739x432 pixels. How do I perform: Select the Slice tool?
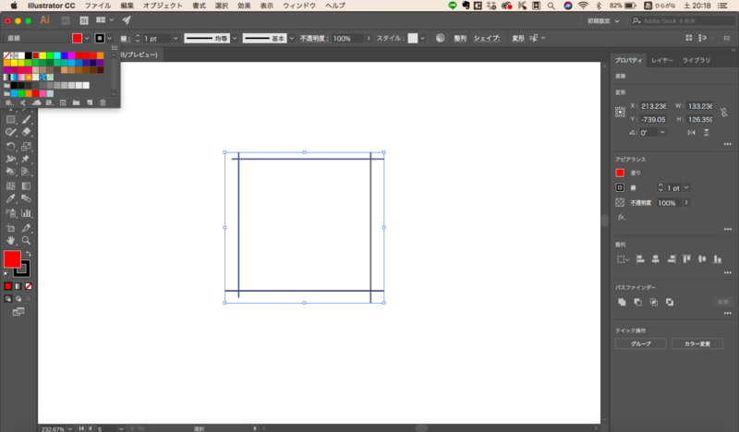(x=26, y=228)
